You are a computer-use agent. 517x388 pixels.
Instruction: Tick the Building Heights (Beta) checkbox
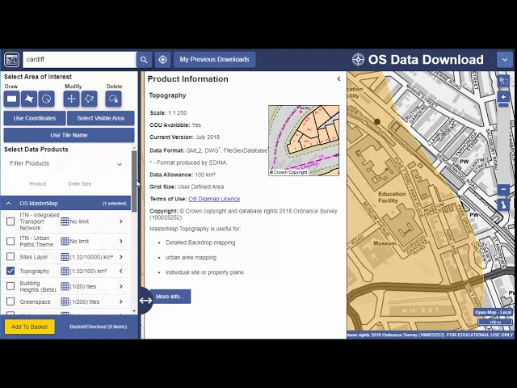point(11,286)
